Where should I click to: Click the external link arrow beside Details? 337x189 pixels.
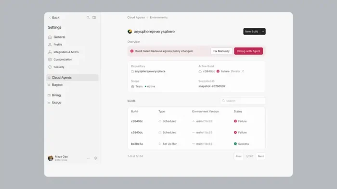click(x=243, y=71)
